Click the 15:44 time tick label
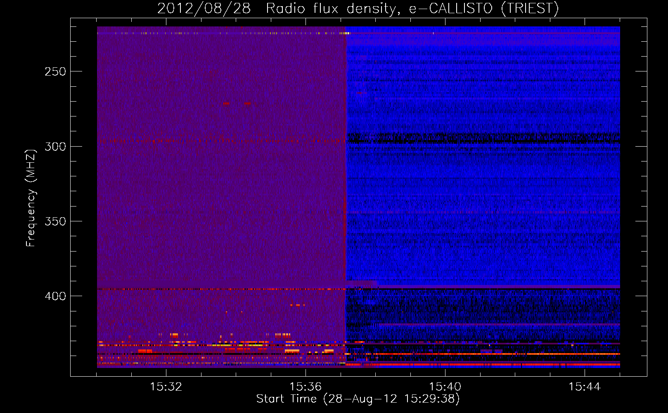The image size is (668, 413). [x=585, y=387]
